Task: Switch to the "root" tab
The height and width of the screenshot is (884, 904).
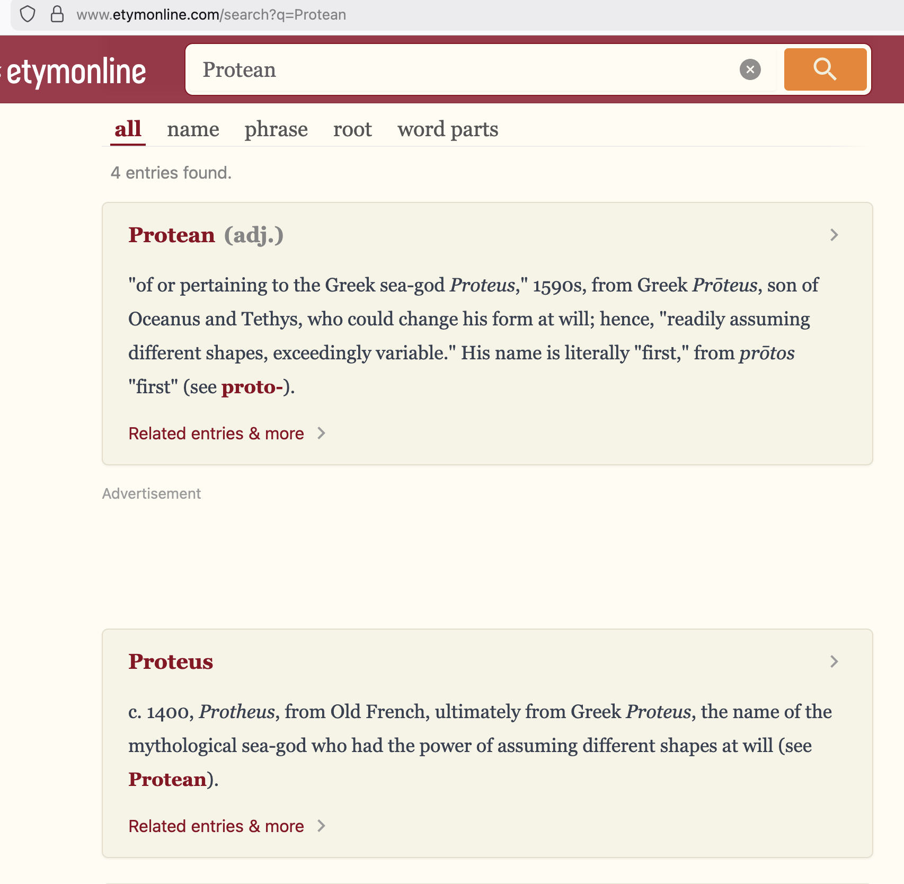Action: point(352,129)
